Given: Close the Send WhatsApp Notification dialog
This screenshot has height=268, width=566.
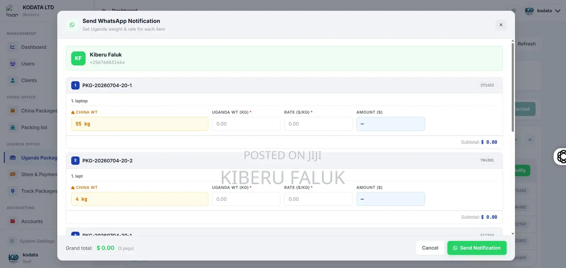Looking at the screenshot, I should click(501, 25).
